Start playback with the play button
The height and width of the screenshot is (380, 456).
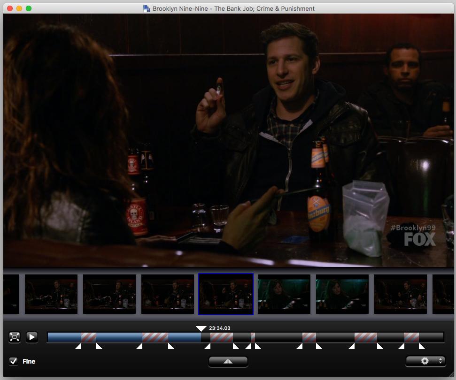click(x=32, y=337)
